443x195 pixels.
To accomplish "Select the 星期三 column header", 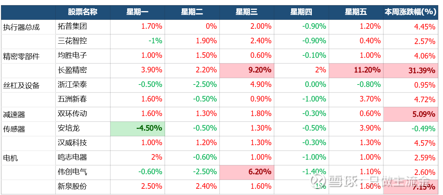I will pos(247,12).
